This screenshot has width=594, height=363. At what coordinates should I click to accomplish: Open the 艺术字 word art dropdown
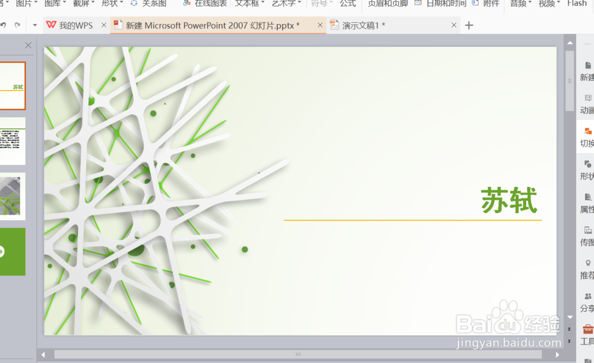[286, 4]
